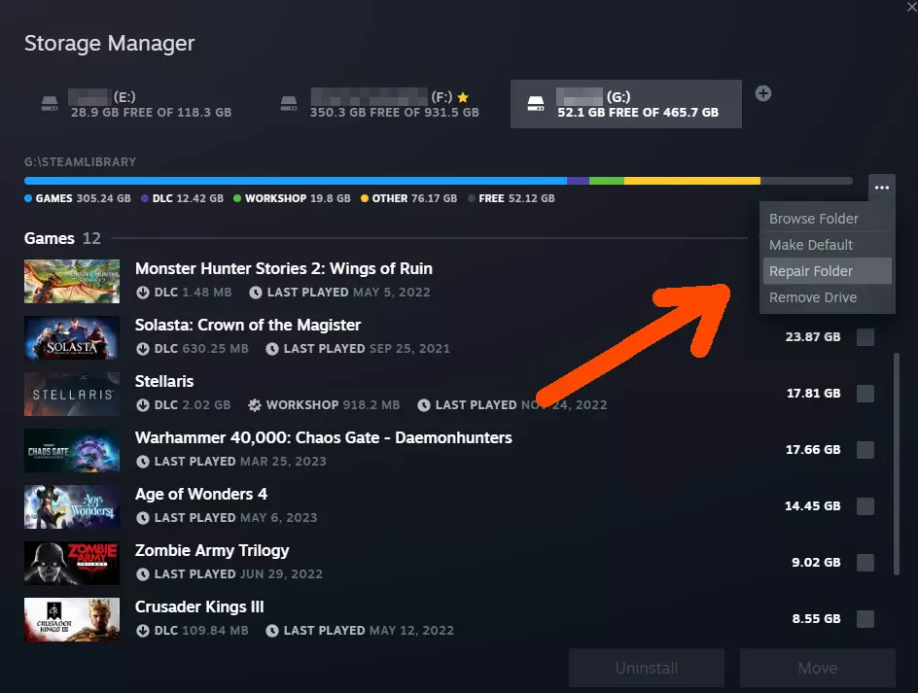The height and width of the screenshot is (693, 918).
Task: Click last played clock icon for Stellaris
Action: [424, 405]
